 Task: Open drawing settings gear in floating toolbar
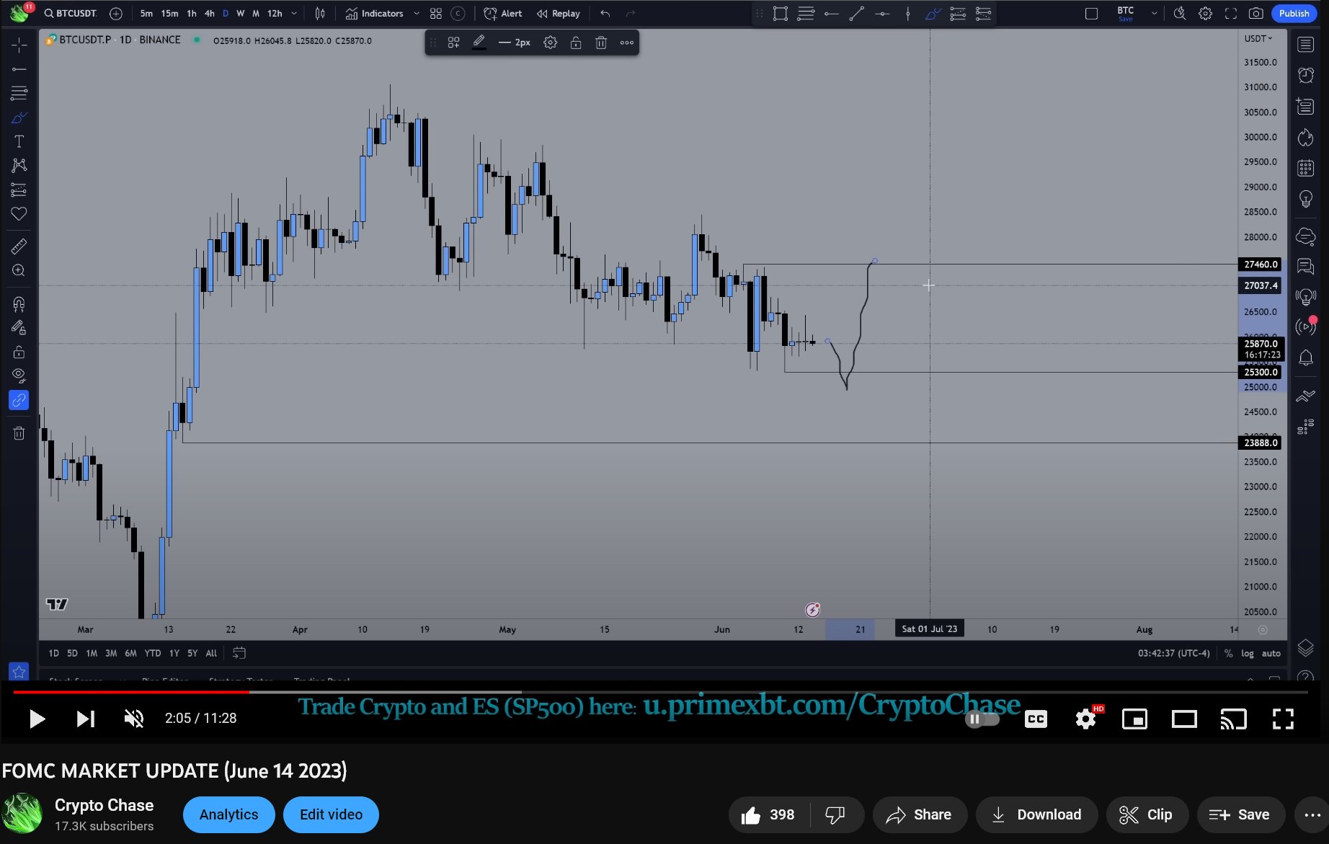(x=550, y=43)
